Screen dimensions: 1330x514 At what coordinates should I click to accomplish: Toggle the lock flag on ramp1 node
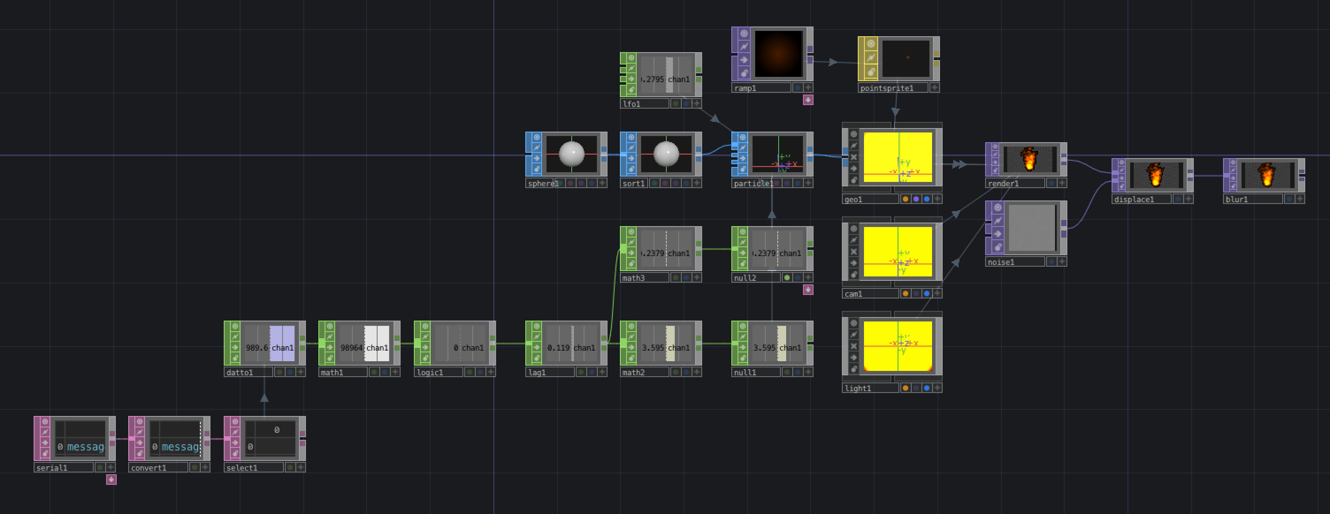tap(743, 73)
